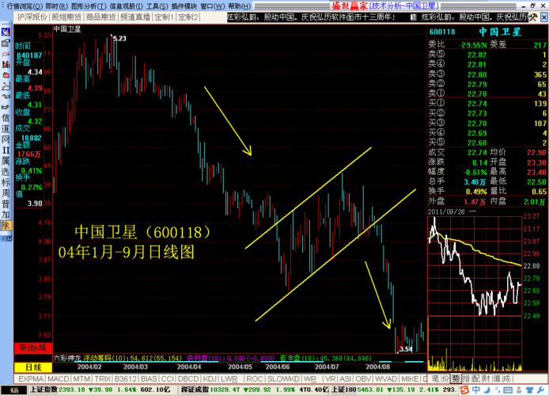The image size is (549, 396).
Task: Click the 加 button in left sidebar
Action: pyautogui.click(x=6, y=215)
